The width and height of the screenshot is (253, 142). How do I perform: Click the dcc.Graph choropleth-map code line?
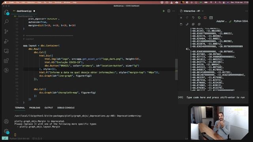pos(68,93)
